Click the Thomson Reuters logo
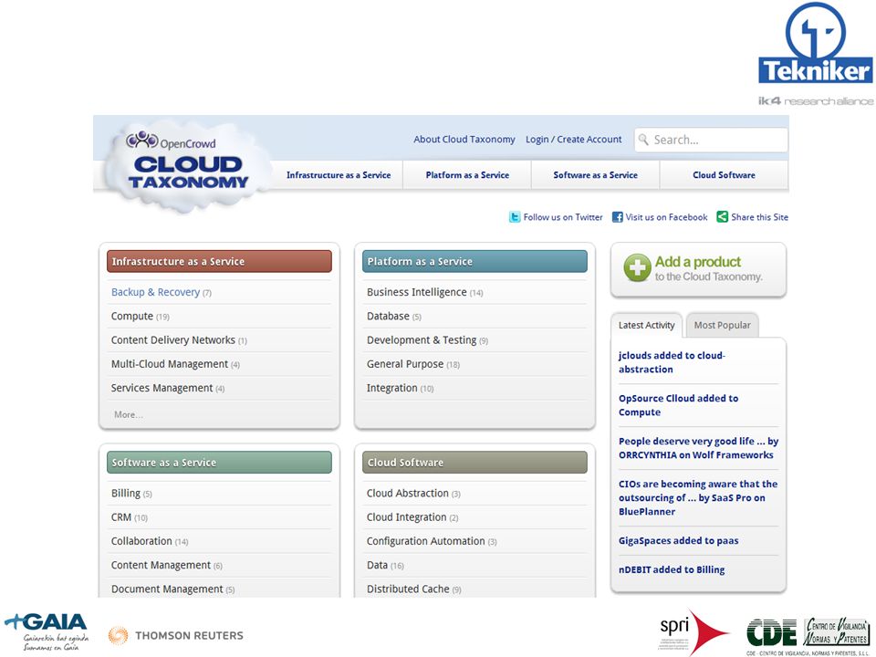 pos(176,635)
